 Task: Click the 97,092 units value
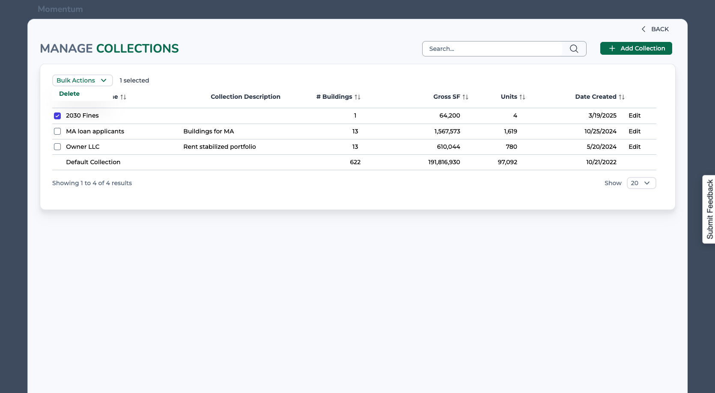point(507,162)
